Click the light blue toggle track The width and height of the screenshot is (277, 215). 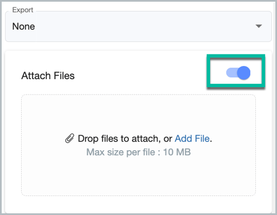click(x=231, y=73)
